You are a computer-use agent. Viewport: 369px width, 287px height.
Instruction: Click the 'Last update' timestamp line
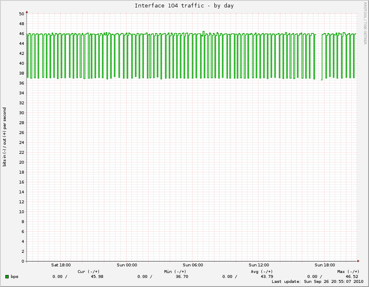click(x=317, y=282)
